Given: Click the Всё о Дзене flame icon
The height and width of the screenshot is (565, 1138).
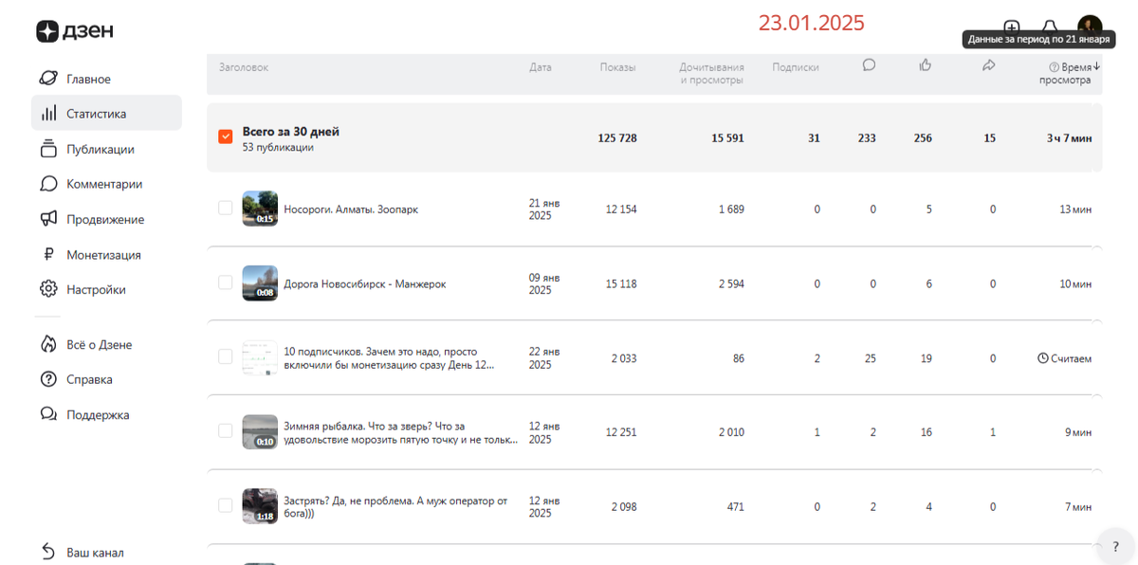Looking at the screenshot, I should tap(48, 344).
